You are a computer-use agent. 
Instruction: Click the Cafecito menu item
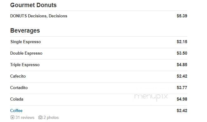click(x=18, y=76)
